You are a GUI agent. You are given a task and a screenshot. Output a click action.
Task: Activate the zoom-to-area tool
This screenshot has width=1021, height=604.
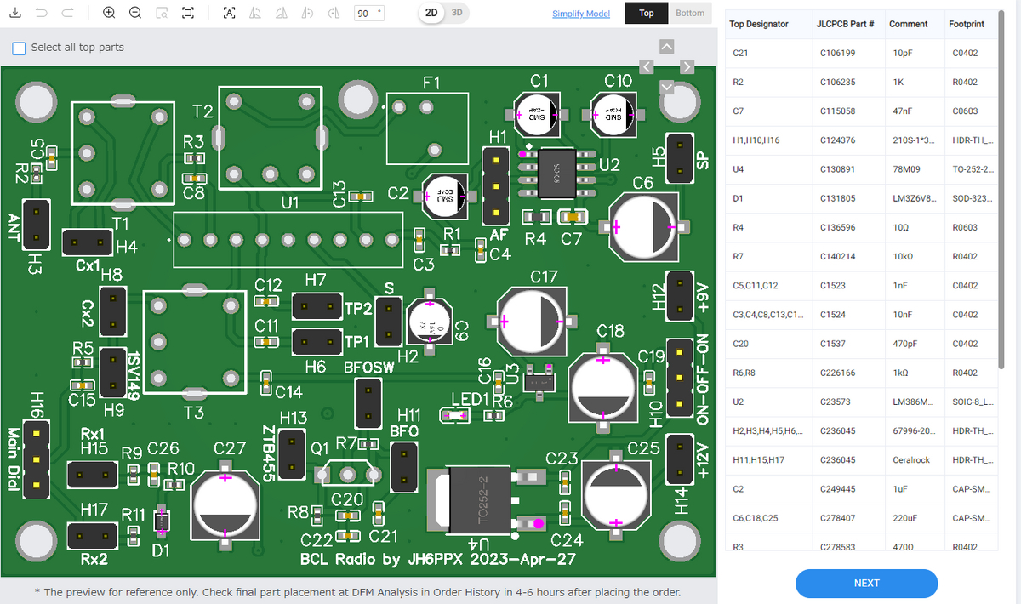pyautogui.click(x=162, y=13)
